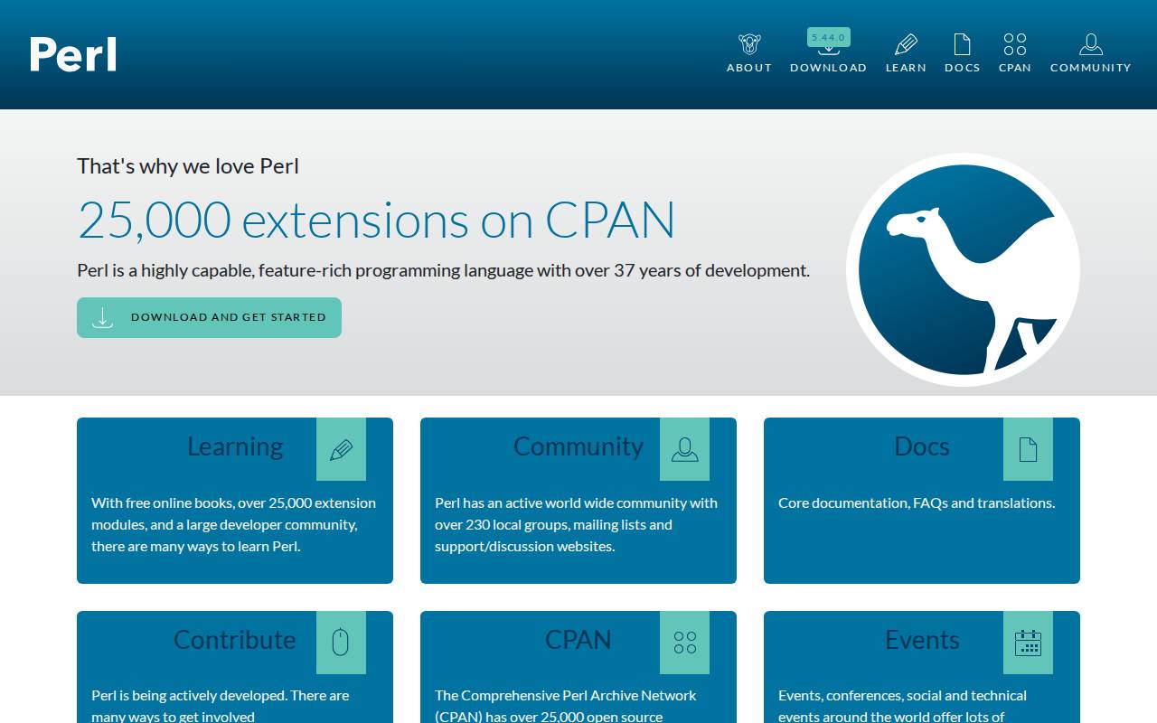Click 'With free online books' description
1157x723 pixels.
(233, 524)
